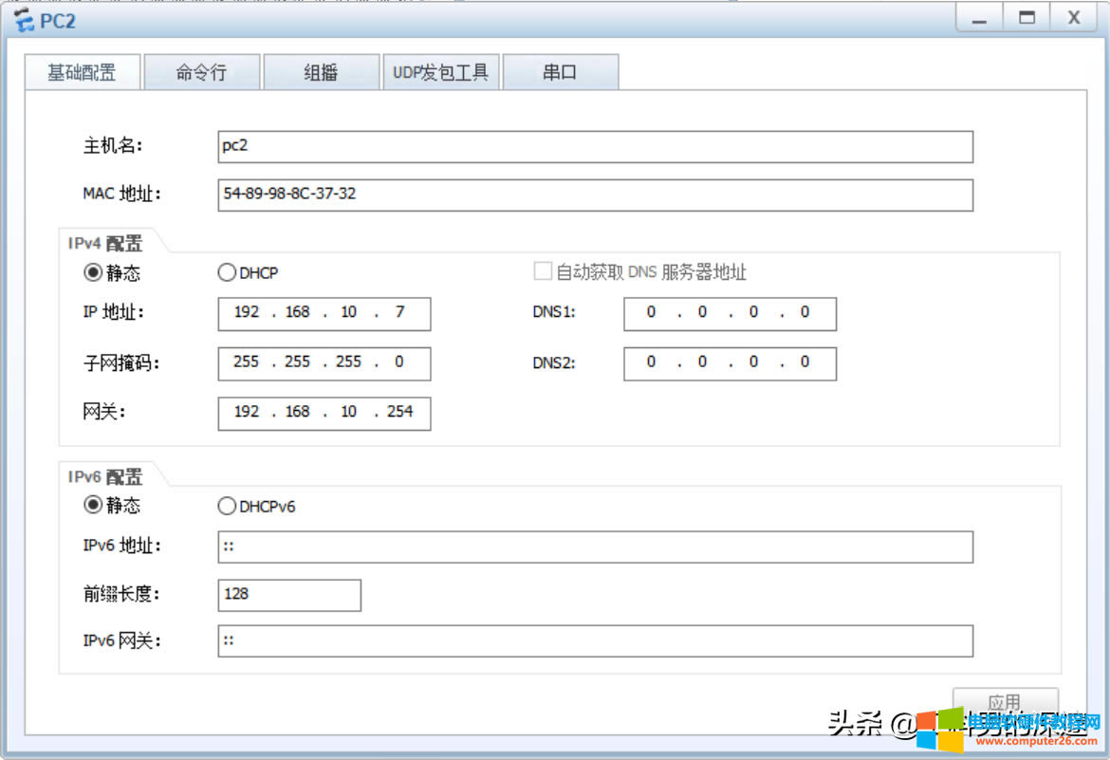
Task: Enable DHCP for IPv4 configuration
Action: point(227,272)
